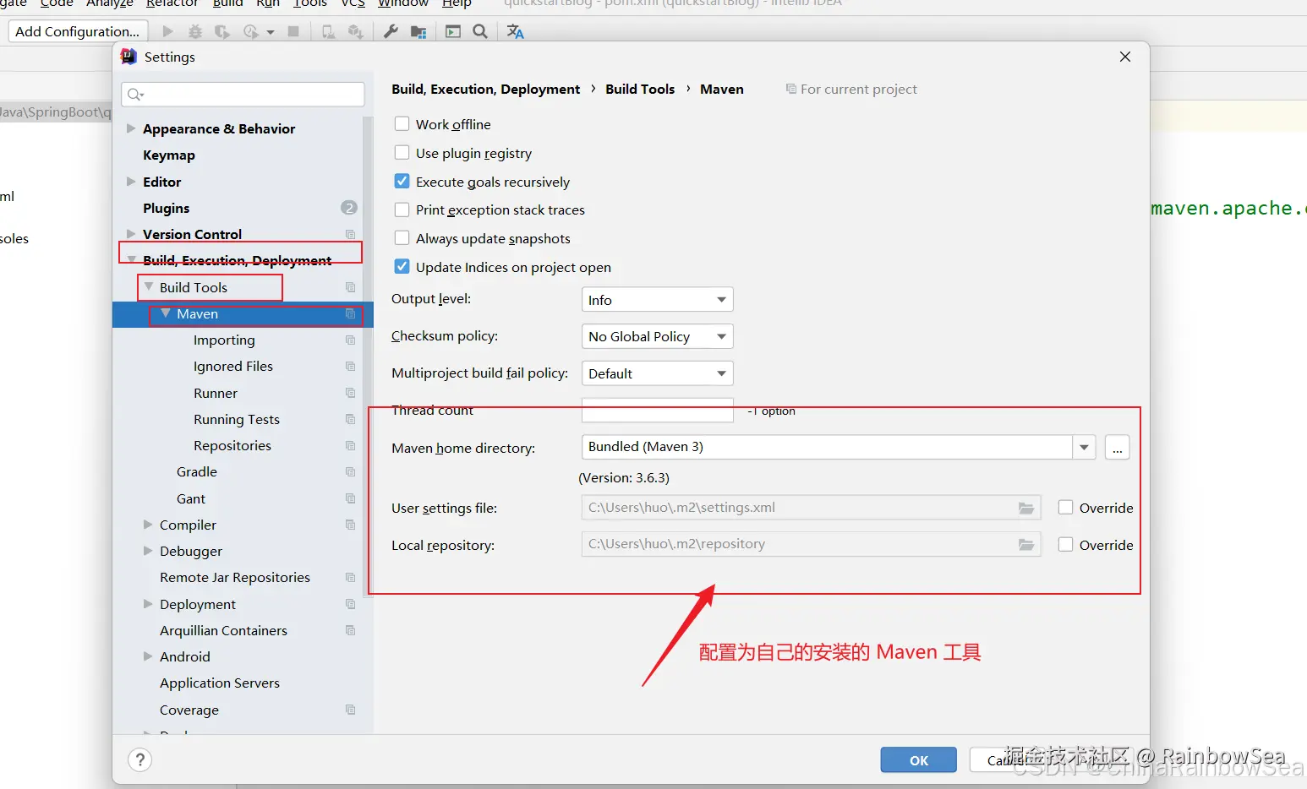Click the Run with Coverage toolbar icon
This screenshot has width=1307, height=789.
click(222, 31)
